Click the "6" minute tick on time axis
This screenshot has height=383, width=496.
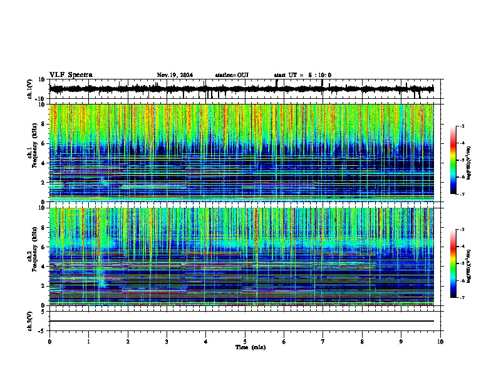pyautogui.click(x=284, y=342)
